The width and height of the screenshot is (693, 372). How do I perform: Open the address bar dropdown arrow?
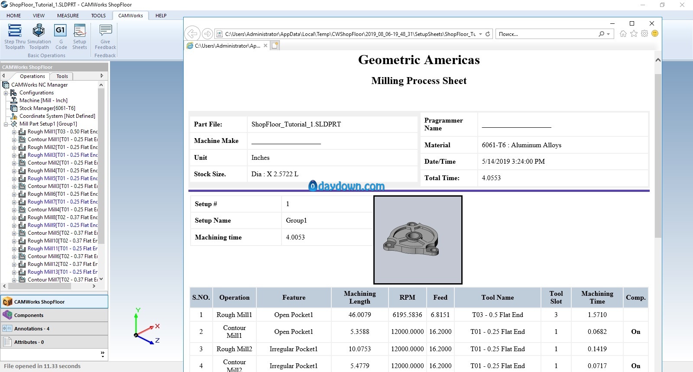(x=480, y=34)
